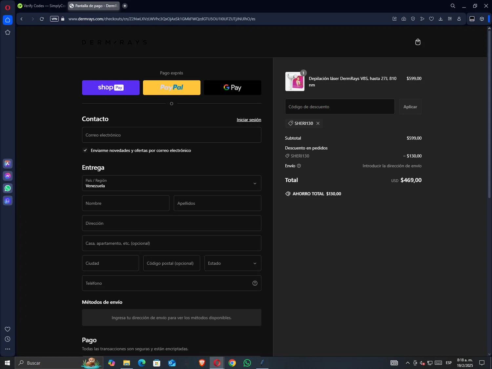Open the País / Región dropdown
492x369 pixels.
(x=172, y=183)
